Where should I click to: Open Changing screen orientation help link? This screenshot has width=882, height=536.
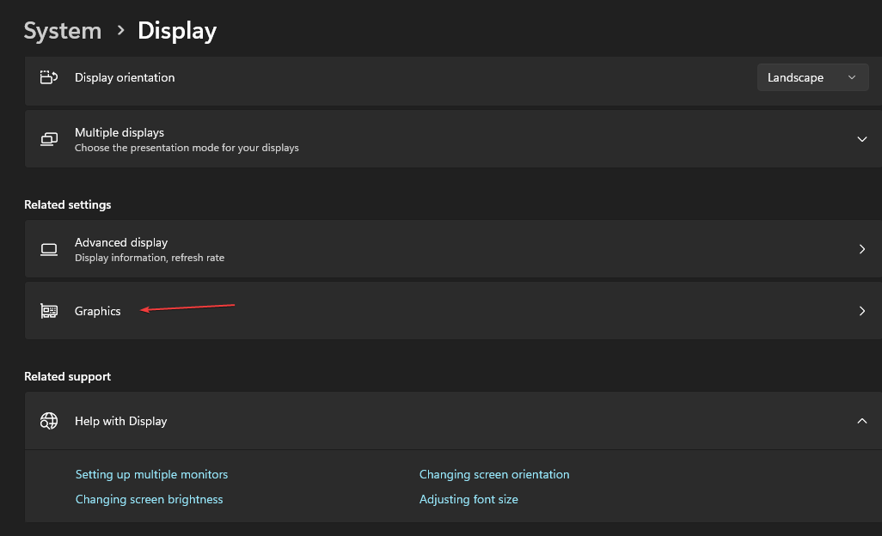(494, 473)
